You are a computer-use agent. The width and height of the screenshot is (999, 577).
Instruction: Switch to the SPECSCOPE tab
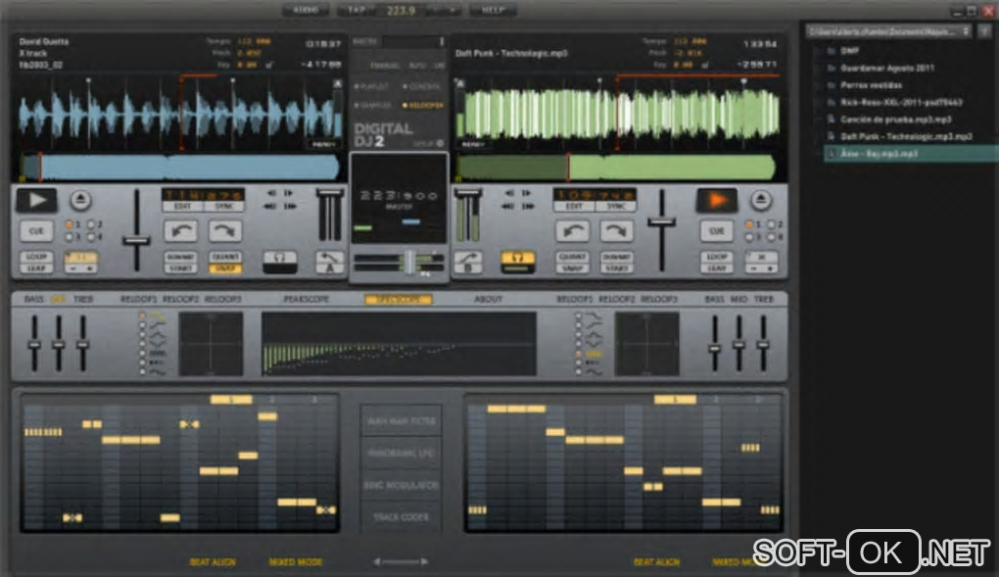point(399,299)
